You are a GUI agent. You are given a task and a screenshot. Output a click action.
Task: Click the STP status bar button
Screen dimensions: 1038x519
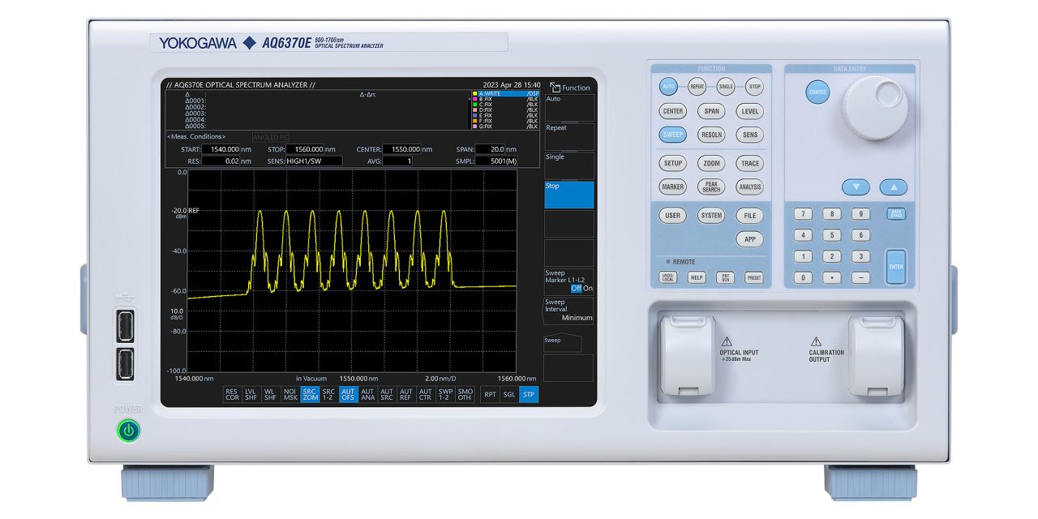pos(529,395)
